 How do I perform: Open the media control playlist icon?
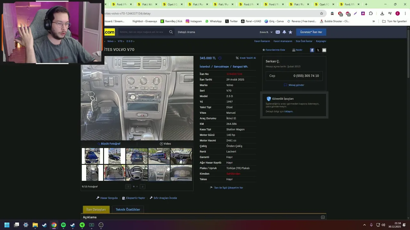[x=390, y=13]
